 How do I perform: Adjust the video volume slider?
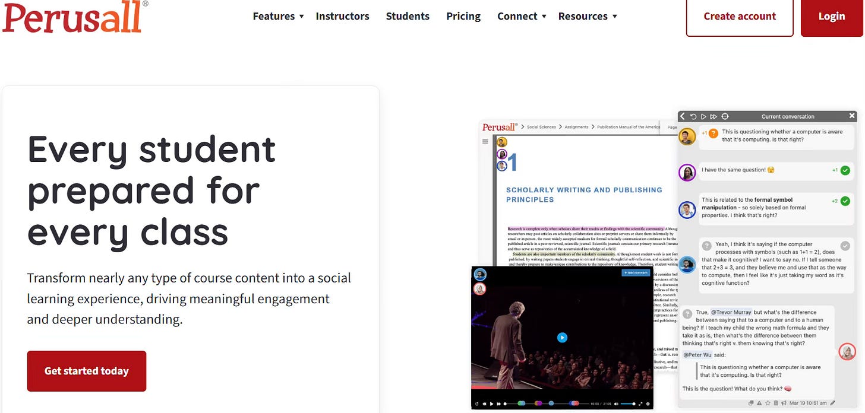tap(627, 404)
